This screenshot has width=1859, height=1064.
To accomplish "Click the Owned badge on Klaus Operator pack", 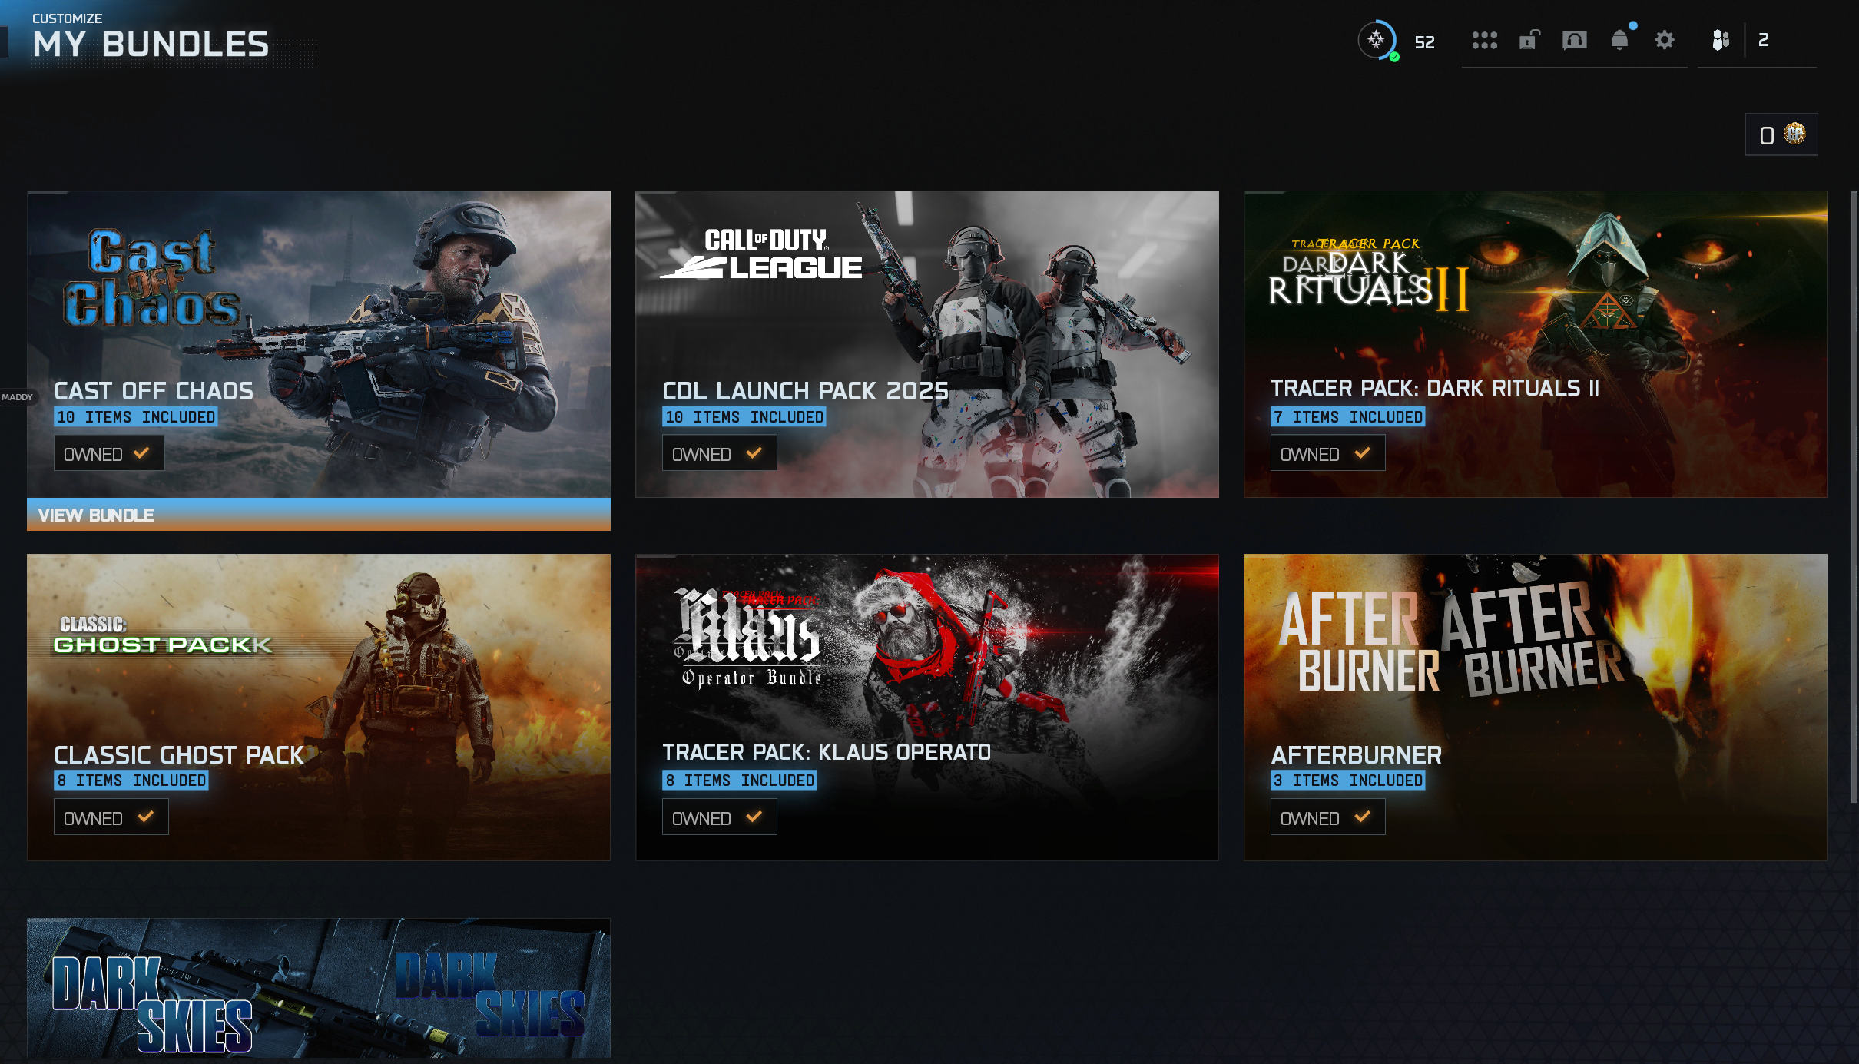I will [719, 817].
